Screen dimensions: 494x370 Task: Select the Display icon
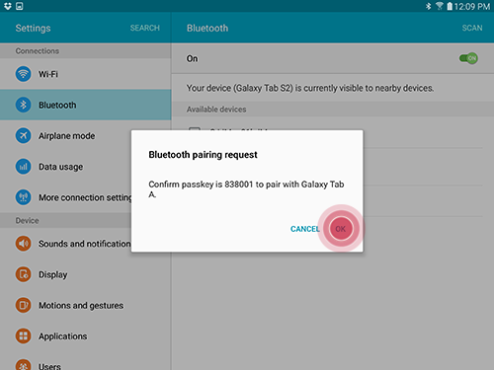23,274
